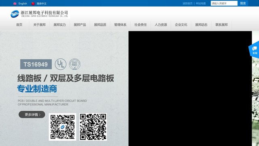
Task: Click the 线路板 / 双层及多层电路板 headline
Action: click(66, 78)
